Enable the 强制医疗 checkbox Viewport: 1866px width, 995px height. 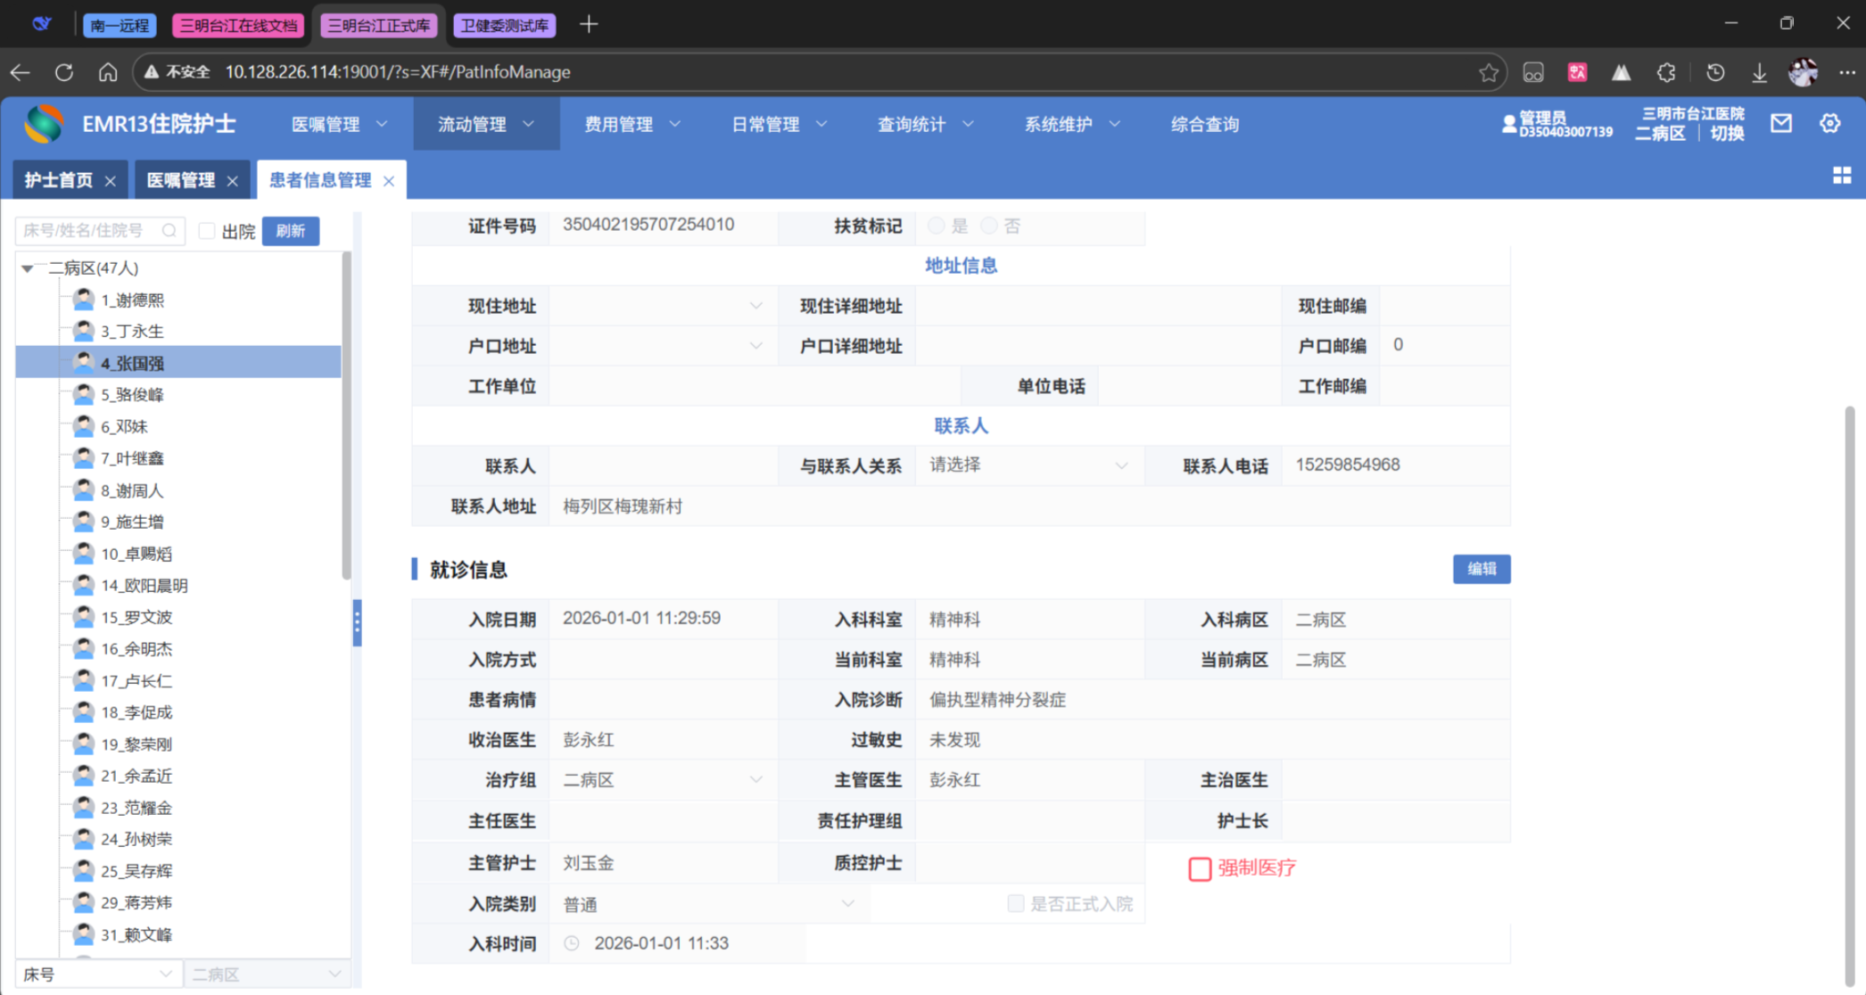[1200, 868]
